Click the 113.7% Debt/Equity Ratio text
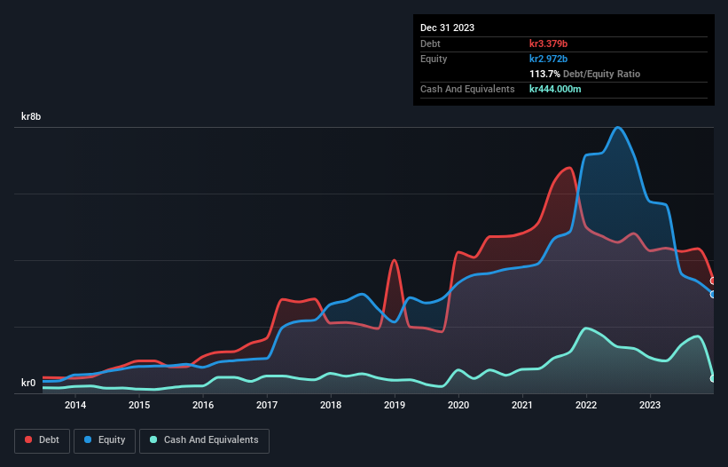Screen dimensions: 728x467 pos(584,74)
